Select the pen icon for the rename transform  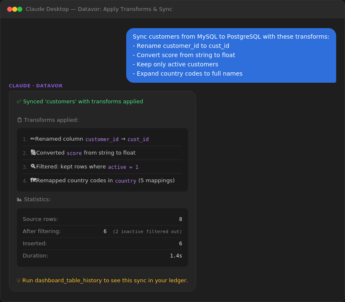tap(33, 139)
